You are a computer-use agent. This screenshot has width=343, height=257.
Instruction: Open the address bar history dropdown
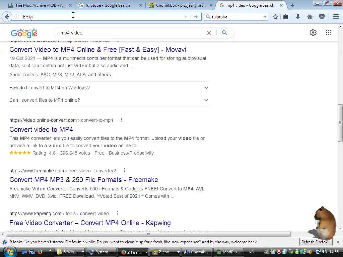point(186,17)
